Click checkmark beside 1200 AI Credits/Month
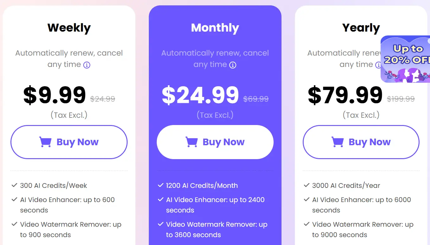 click(x=161, y=185)
